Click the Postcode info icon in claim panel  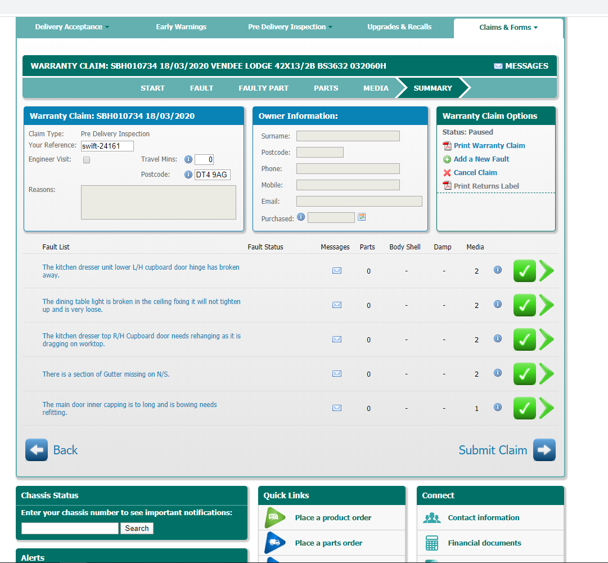(x=188, y=175)
